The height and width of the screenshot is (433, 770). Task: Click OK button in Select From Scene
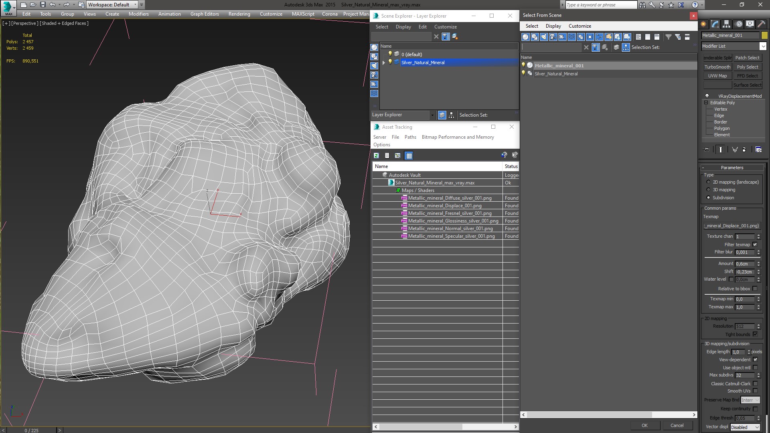(644, 425)
